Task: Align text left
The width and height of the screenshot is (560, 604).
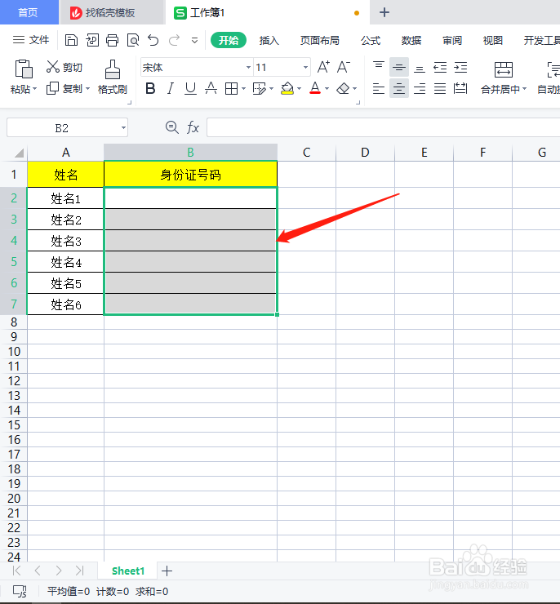Action: click(379, 89)
